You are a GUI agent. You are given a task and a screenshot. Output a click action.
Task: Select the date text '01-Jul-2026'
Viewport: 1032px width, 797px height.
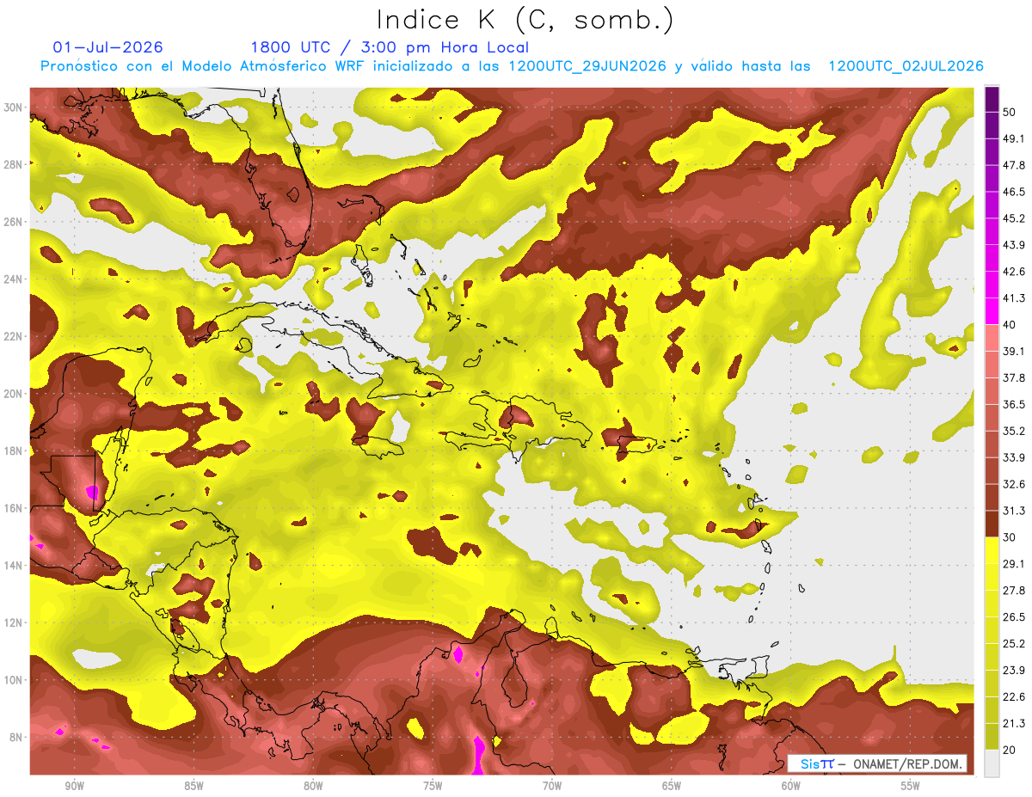pyautogui.click(x=107, y=47)
